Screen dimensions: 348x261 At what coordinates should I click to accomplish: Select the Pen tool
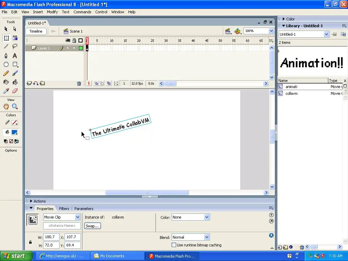pyautogui.click(x=6, y=55)
